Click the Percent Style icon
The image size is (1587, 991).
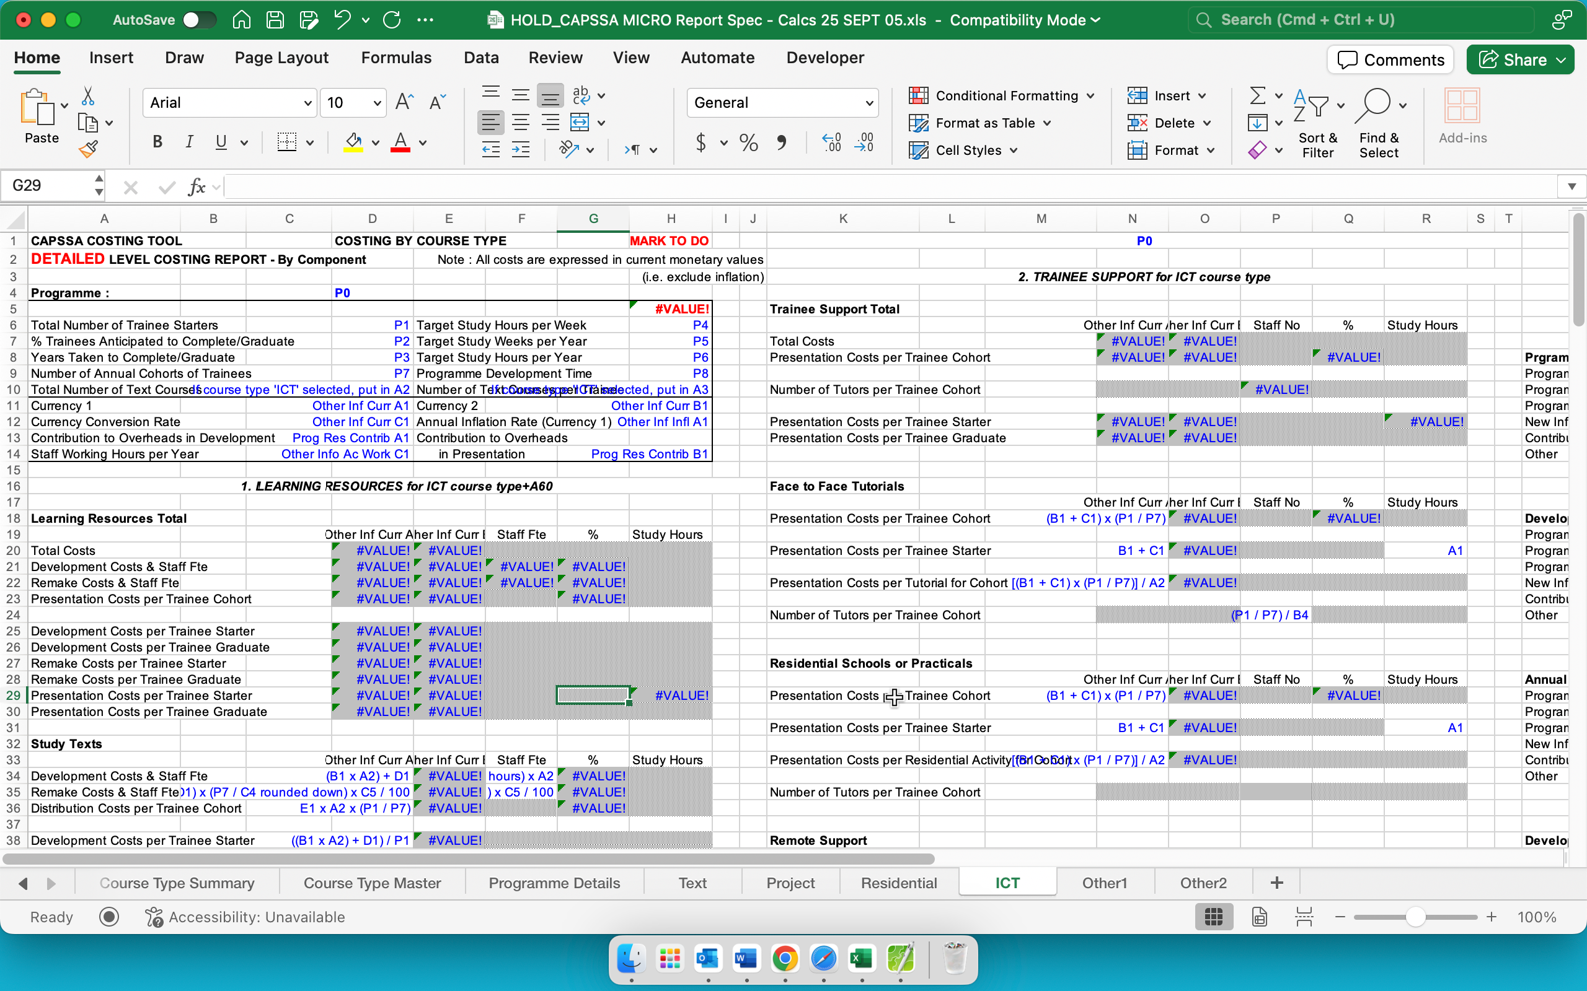(748, 142)
